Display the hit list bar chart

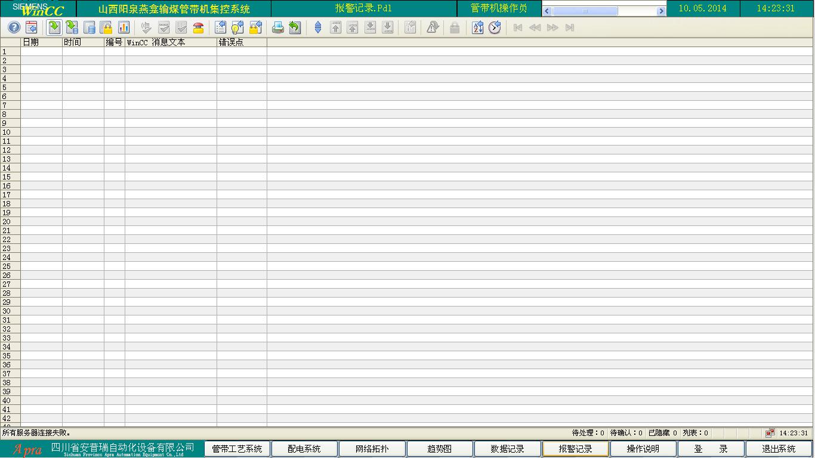124,27
